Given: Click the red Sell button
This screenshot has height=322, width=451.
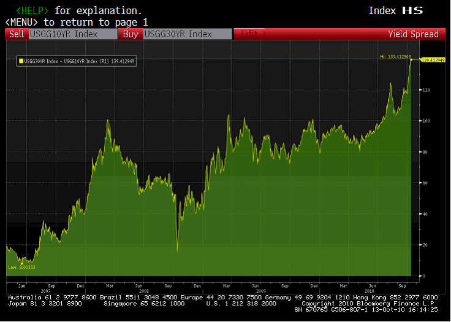Looking at the screenshot, I should pos(17,34).
